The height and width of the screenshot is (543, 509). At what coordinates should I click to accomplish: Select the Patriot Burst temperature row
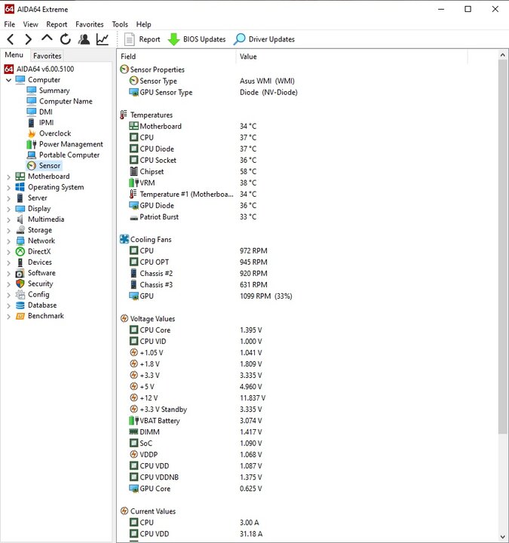(192, 216)
